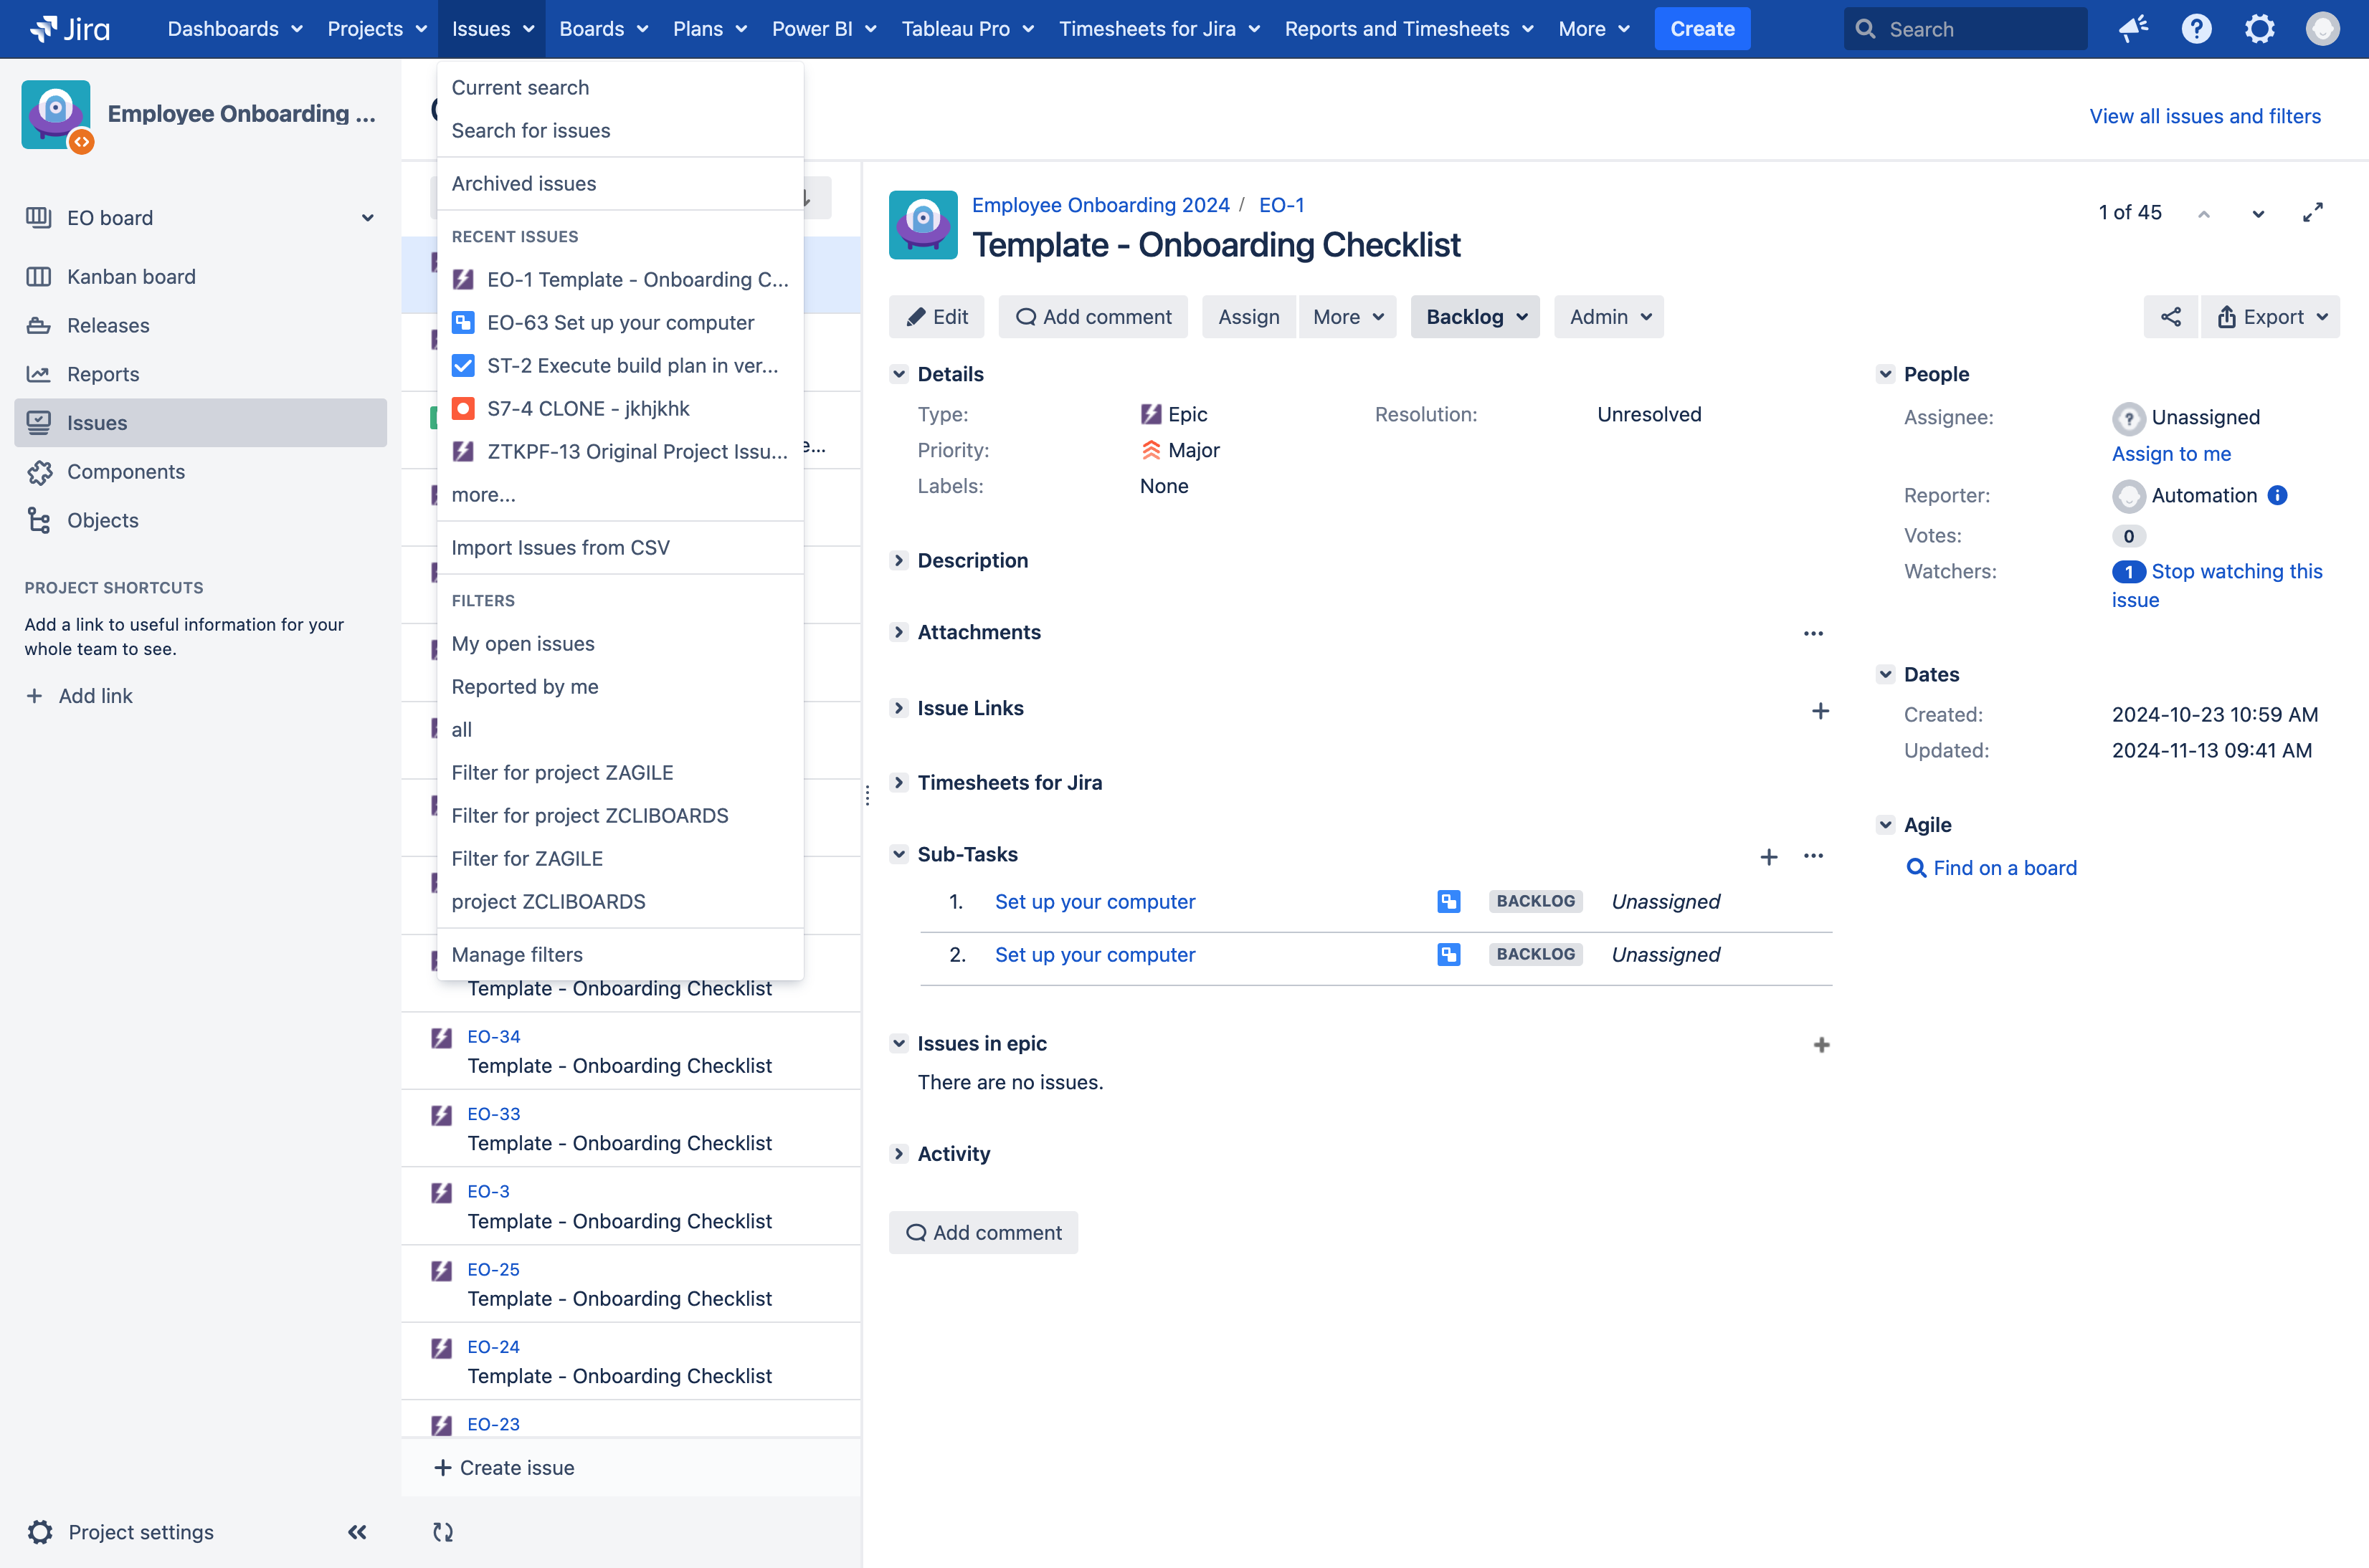Open Releases in sidebar

point(200,325)
